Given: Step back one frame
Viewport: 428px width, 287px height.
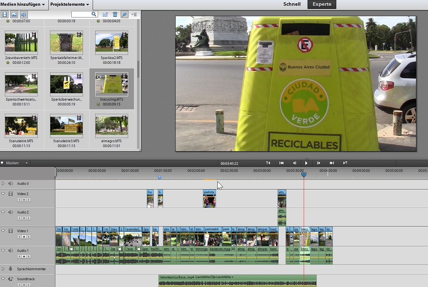Looking at the screenshot, I should [295, 163].
